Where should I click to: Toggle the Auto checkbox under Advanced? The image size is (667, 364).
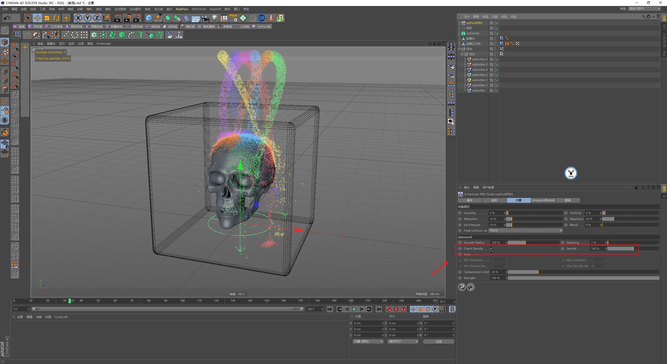[492, 254]
